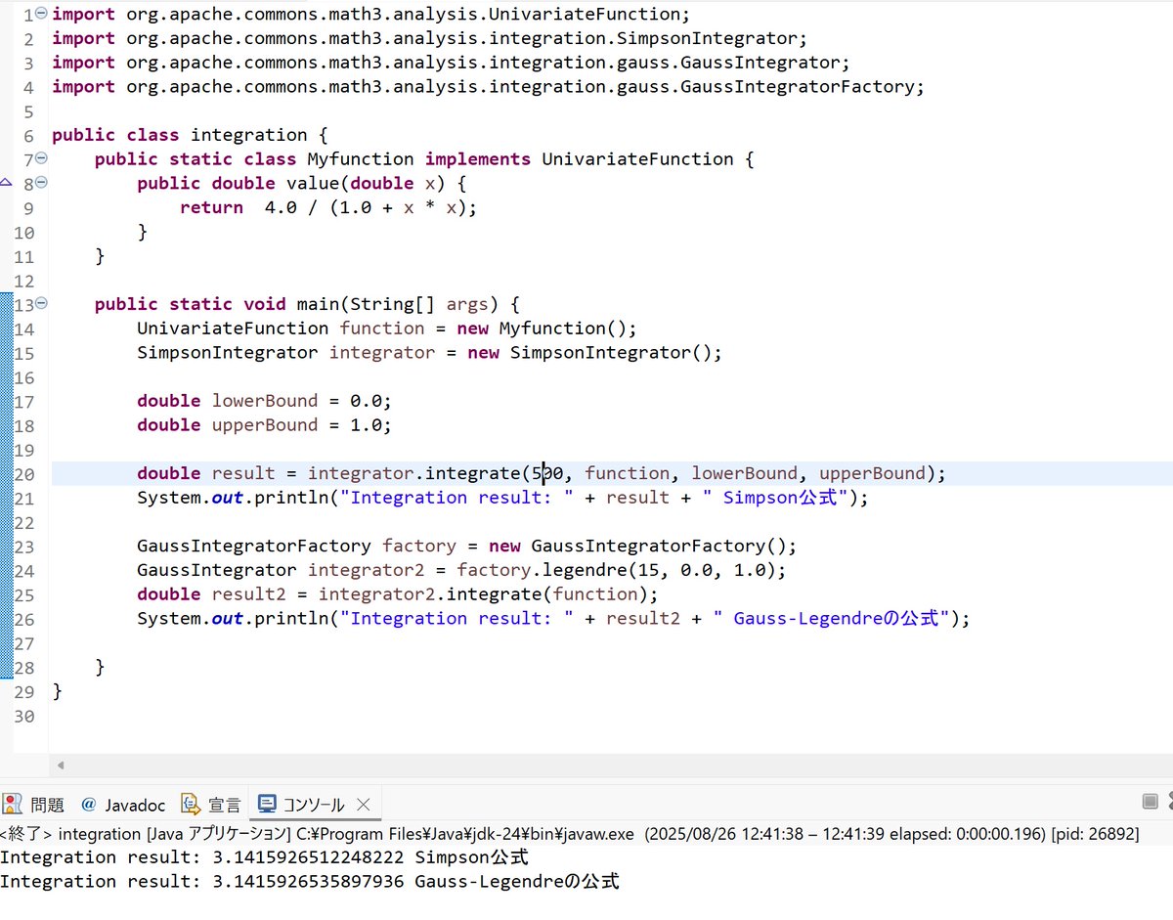Click the override indicator triangle beside line 8
Image resolution: width=1173 pixels, height=920 pixels.
click(x=6, y=184)
